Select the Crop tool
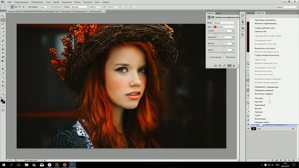 [x=3, y=32]
